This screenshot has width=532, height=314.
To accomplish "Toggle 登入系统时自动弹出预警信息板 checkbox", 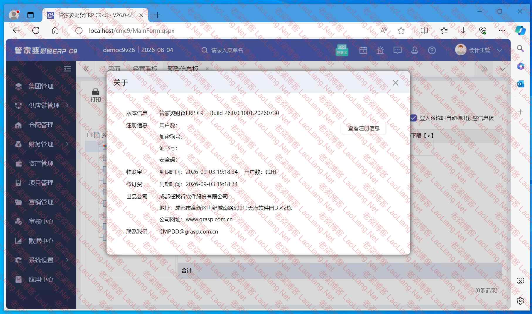I will click(413, 118).
